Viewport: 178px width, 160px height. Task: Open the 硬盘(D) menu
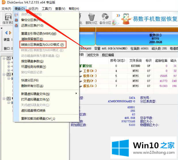pyautogui.click(x=20, y=9)
